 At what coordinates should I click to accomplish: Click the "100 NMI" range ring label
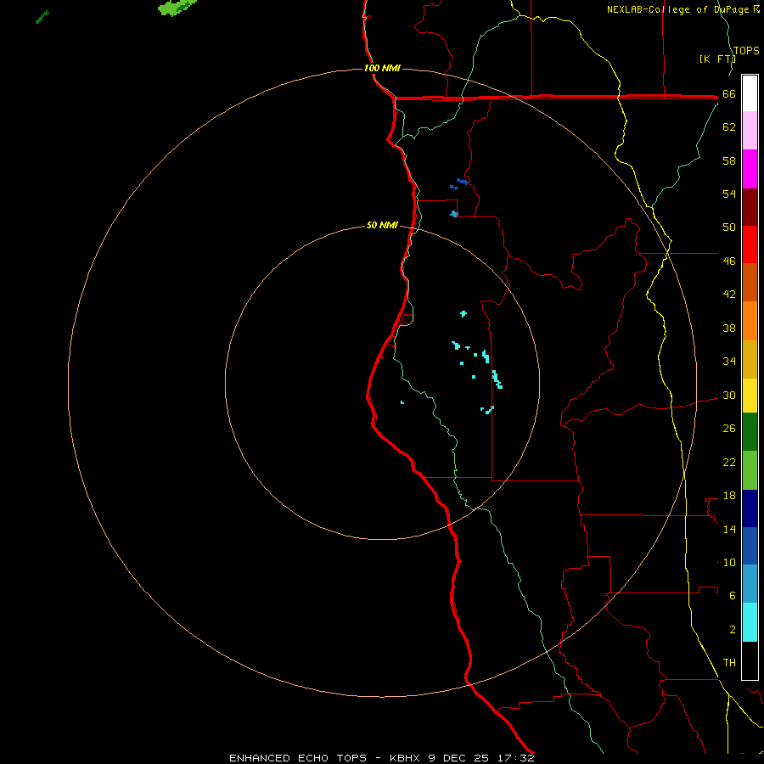(382, 68)
